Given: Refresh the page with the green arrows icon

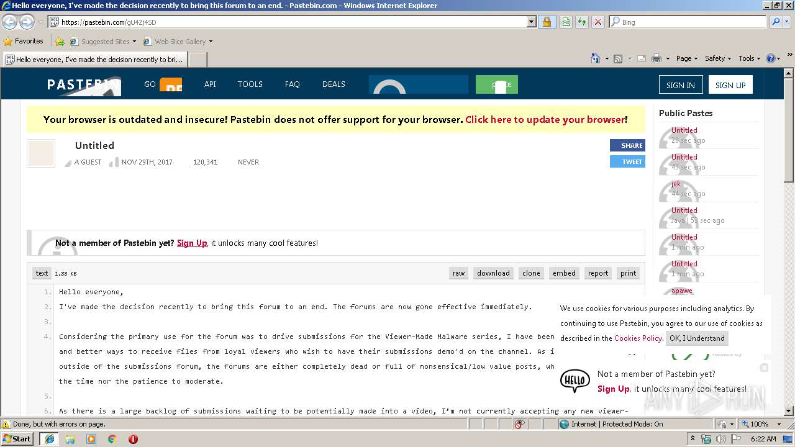Looking at the screenshot, I should pos(582,22).
